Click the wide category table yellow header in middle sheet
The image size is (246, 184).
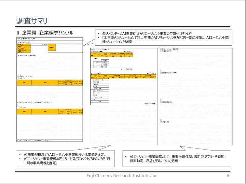click(x=123, y=77)
